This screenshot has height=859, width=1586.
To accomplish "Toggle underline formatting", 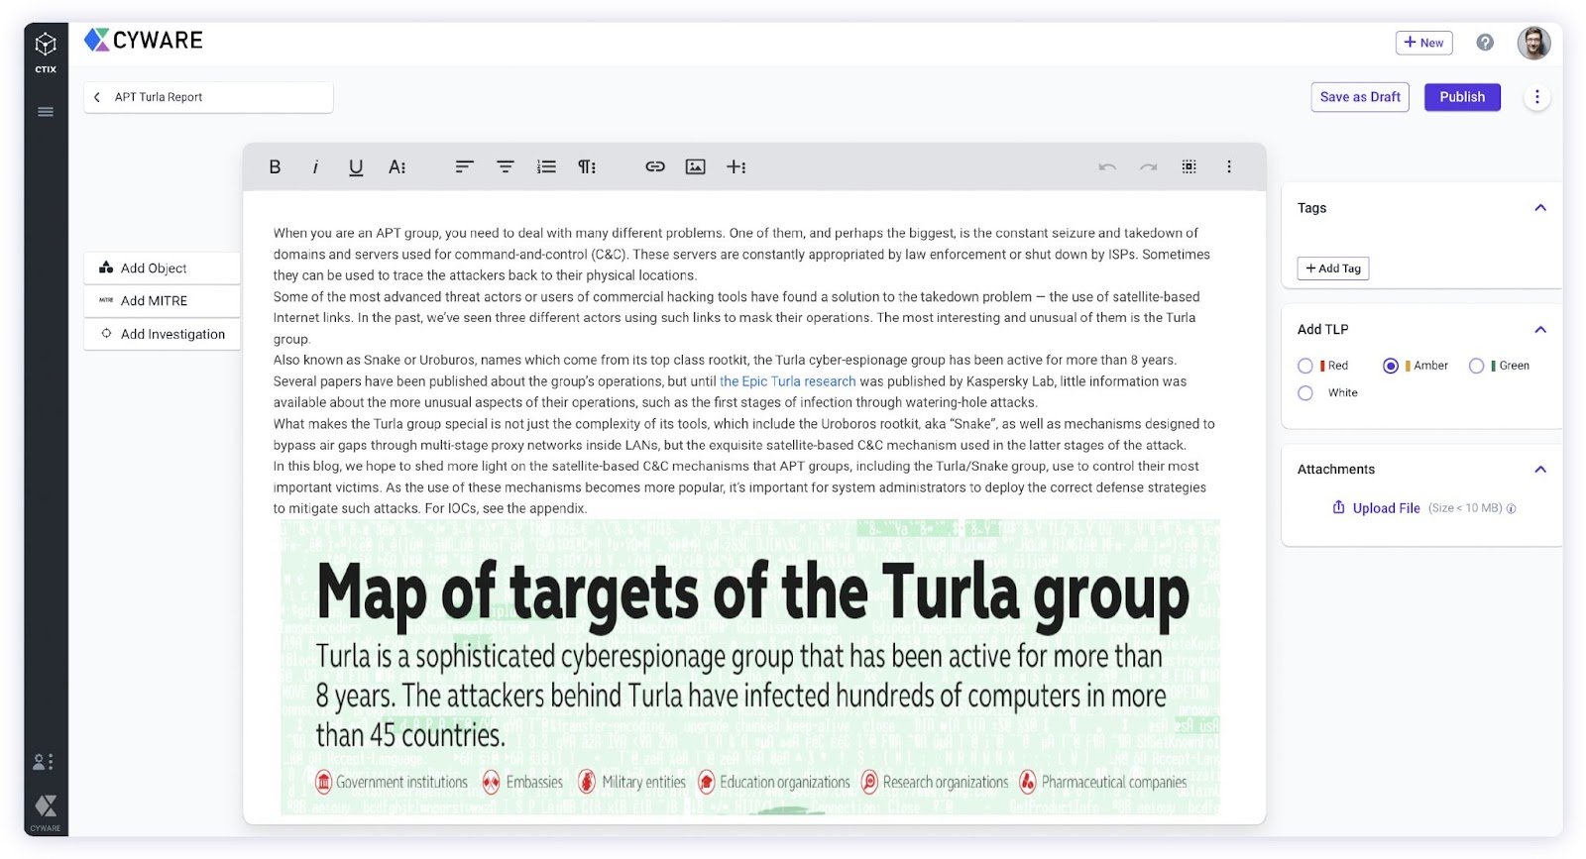I will [356, 167].
